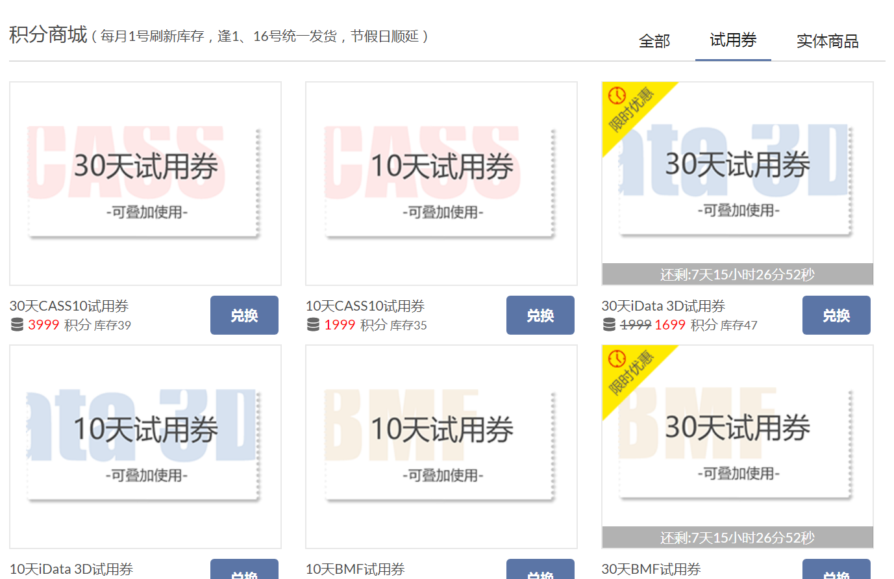This screenshot has height=579, width=894.
Task: Click the 限时优惠 badge on 30天BMF coupon
Action: tap(630, 372)
